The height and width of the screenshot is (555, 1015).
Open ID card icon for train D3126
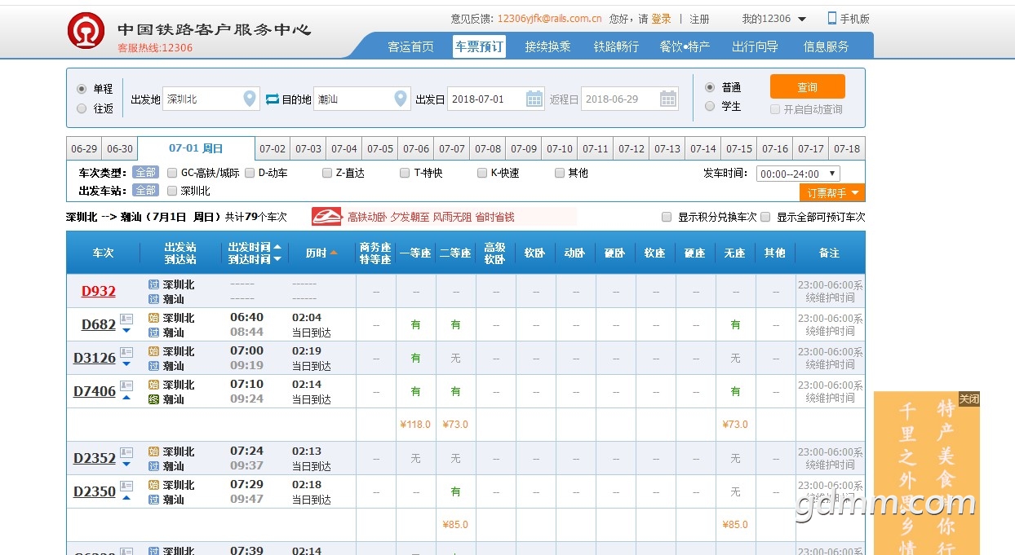pyautogui.click(x=126, y=351)
